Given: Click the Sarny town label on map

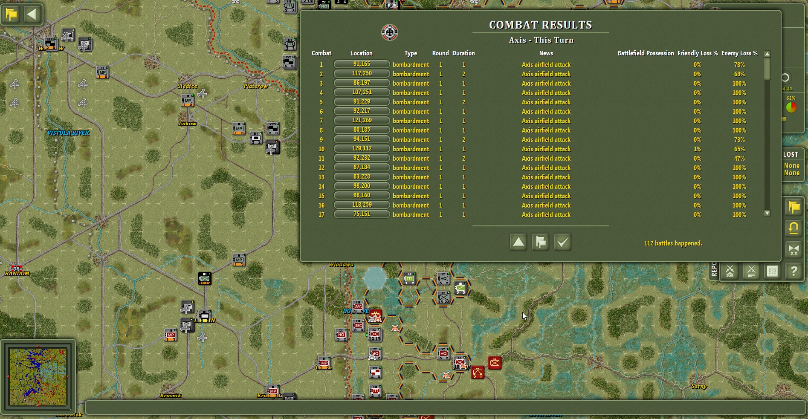Looking at the screenshot, I should point(699,386).
